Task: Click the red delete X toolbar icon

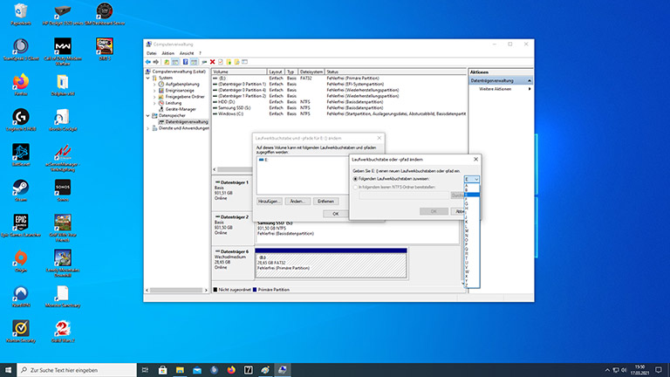Action: tap(213, 62)
